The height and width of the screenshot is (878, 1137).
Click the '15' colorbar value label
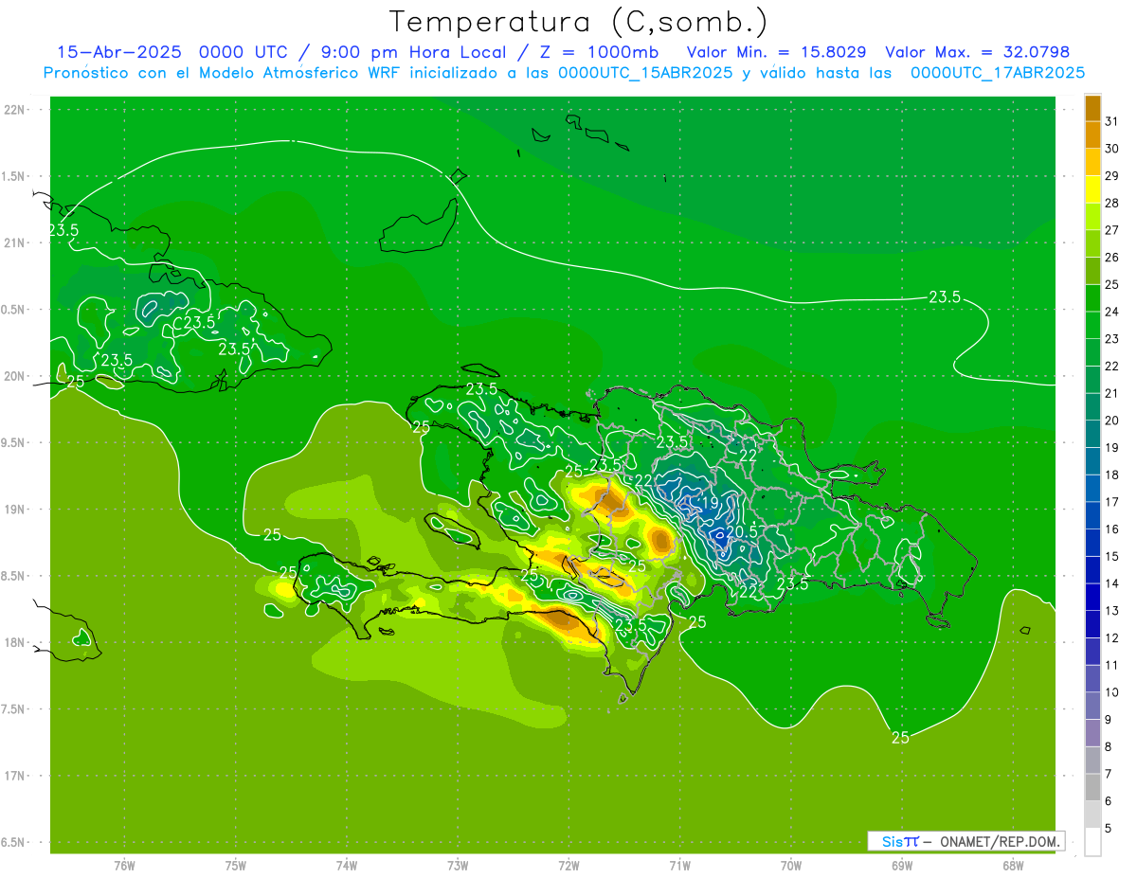click(x=1112, y=556)
